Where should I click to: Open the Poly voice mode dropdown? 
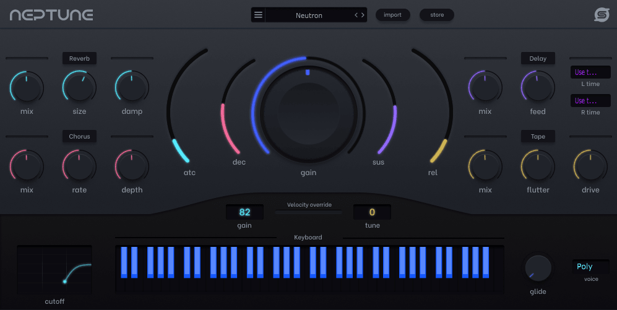pos(590,267)
